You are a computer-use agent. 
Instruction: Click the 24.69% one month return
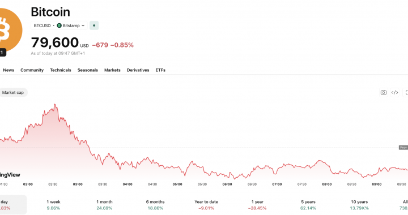tap(104, 208)
